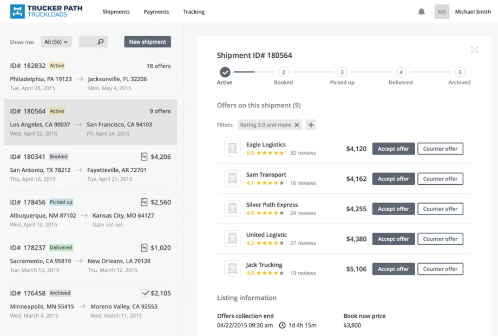Select shipment ID# 180564
The height and width of the screenshot is (336, 498).
pyautogui.click(x=90, y=122)
